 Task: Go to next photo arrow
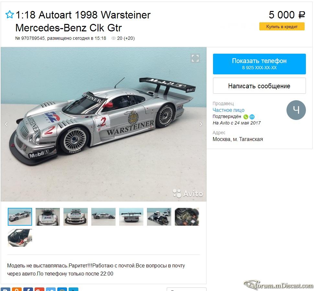[201, 124]
